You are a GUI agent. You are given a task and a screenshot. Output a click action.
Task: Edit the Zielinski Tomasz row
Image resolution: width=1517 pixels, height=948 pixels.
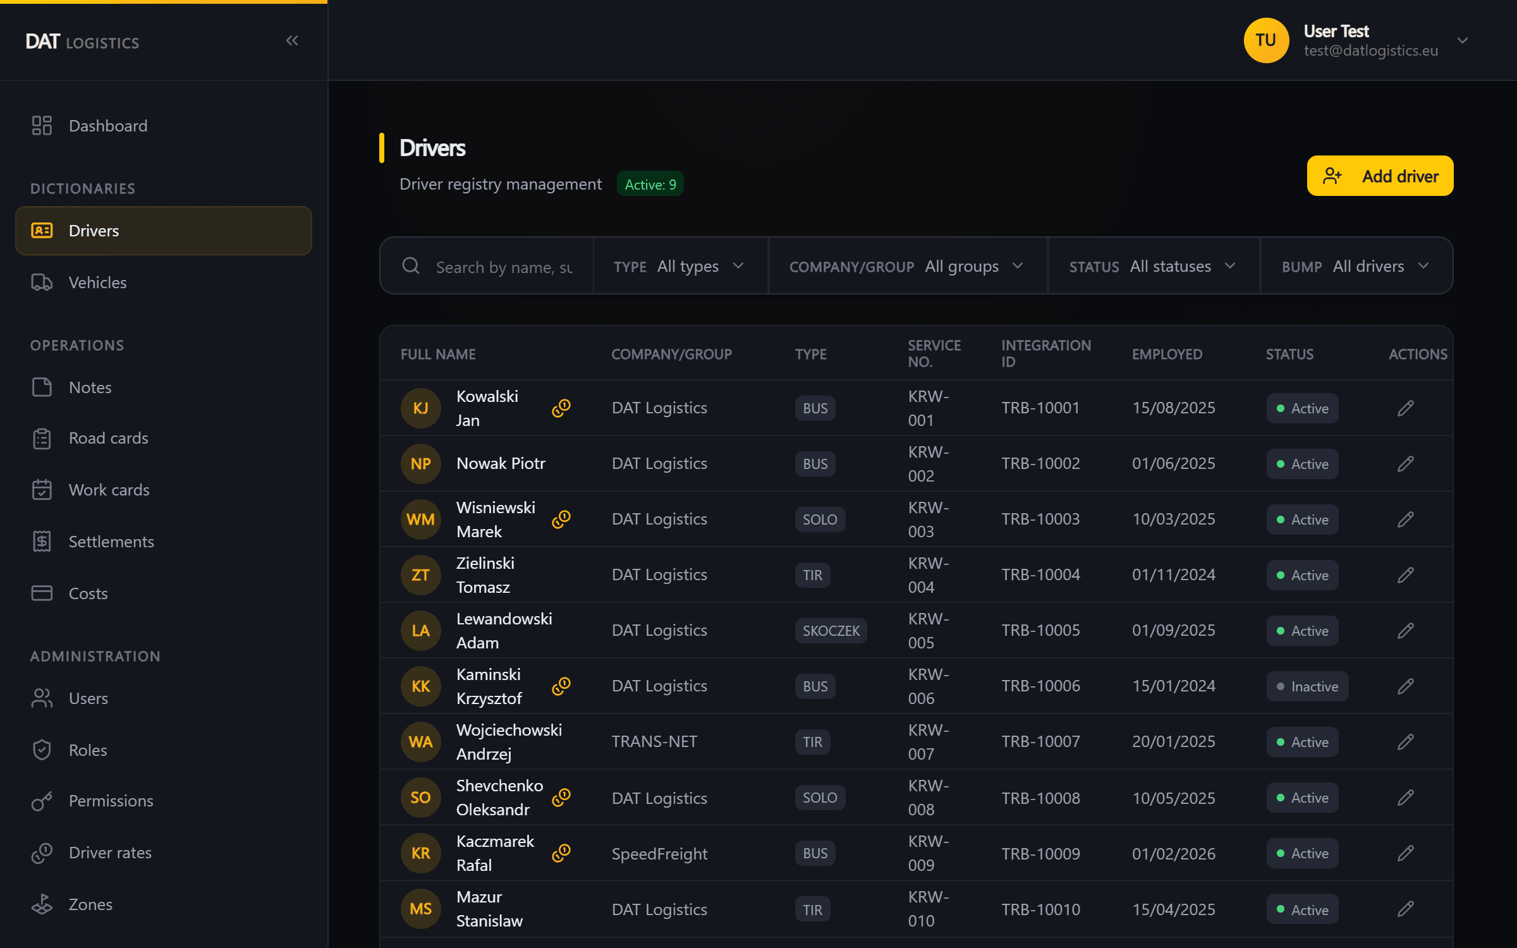tap(1405, 575)
